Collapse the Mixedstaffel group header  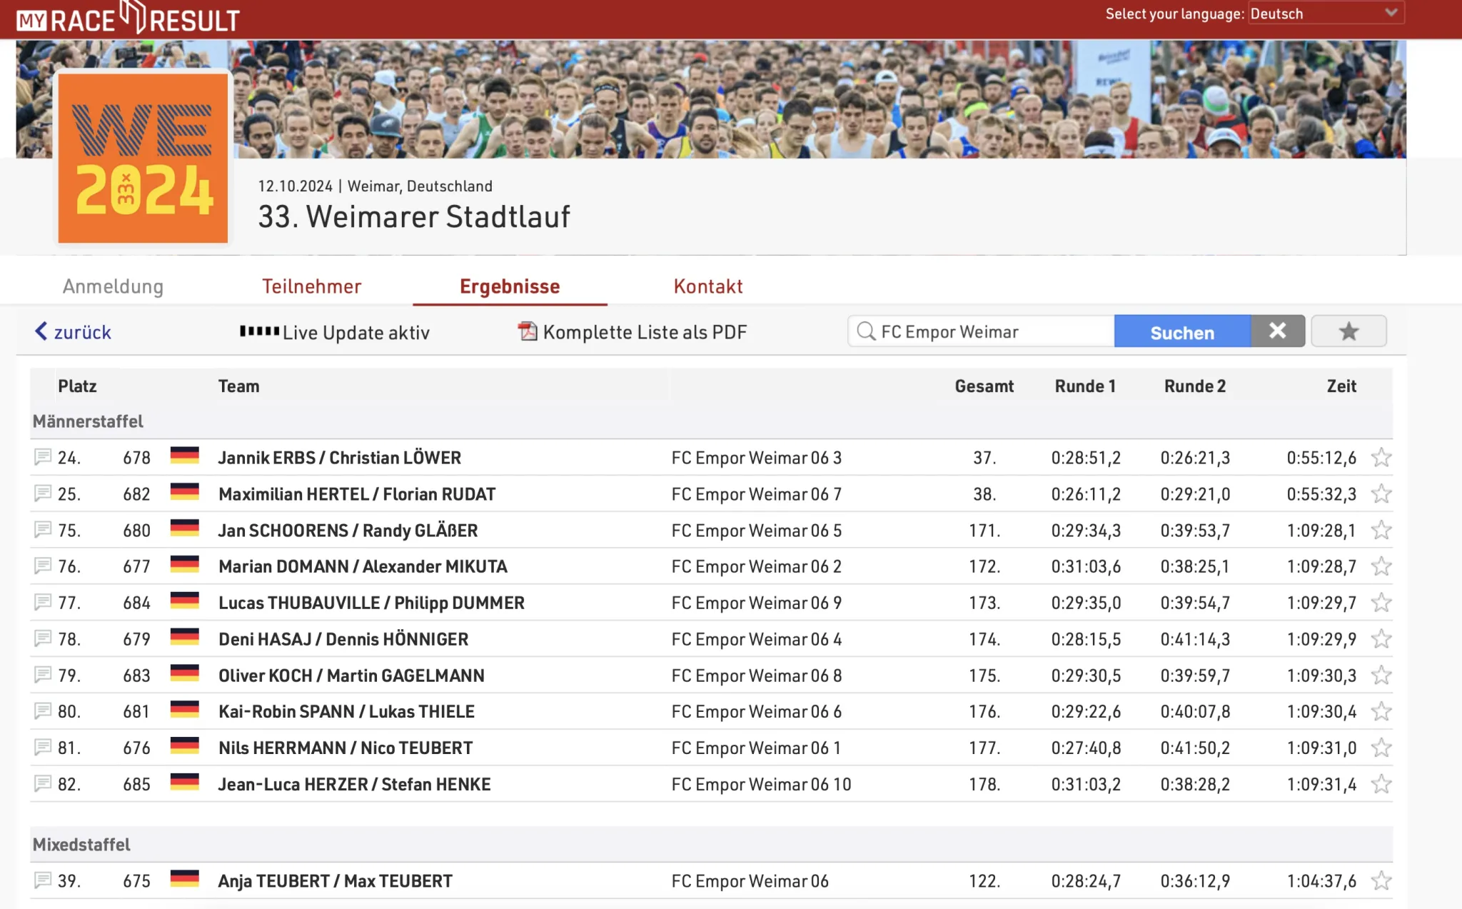pos(81,844)
